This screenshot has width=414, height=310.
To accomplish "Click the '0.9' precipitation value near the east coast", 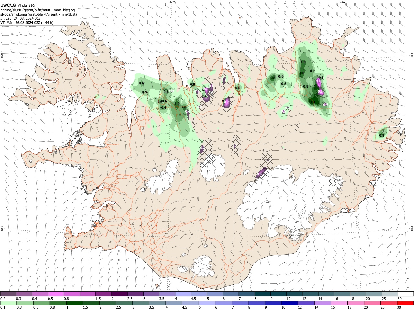I will [382, 135].
